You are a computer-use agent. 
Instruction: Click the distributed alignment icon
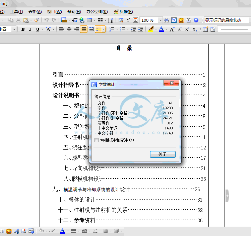[91, 29]
